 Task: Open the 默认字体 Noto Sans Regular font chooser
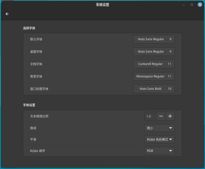tap(154, 39)
